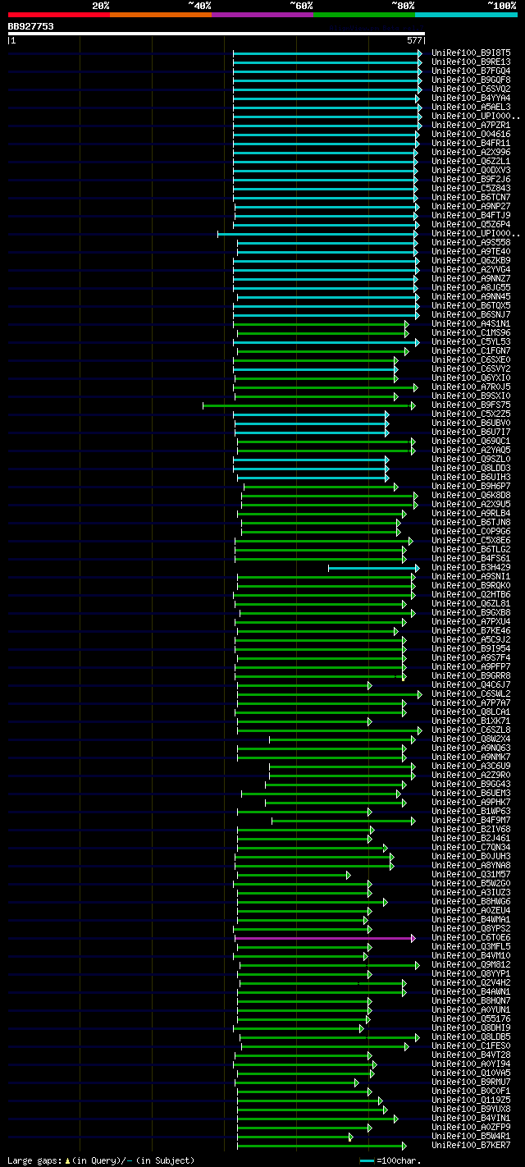Open hit UniRef100_Q9M812
Image resolution: width=525 pixels, height=1167 pixels.
coord(471,964)
